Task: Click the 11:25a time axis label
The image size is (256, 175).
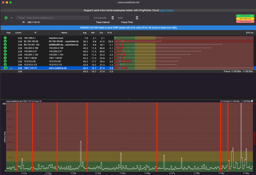Action: [122, 173]
